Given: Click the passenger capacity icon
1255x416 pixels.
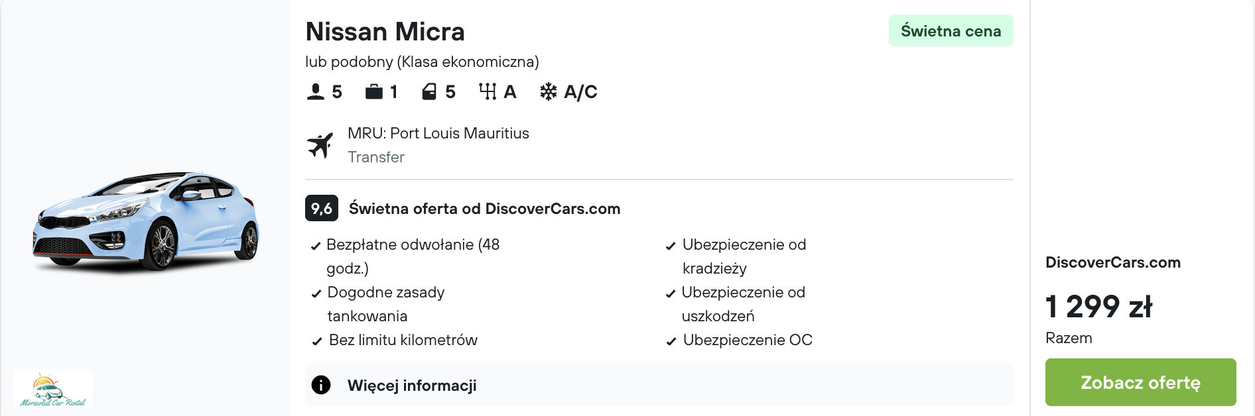Looking at the screenshot, I should pyautogui.click(x=316, y=91).
